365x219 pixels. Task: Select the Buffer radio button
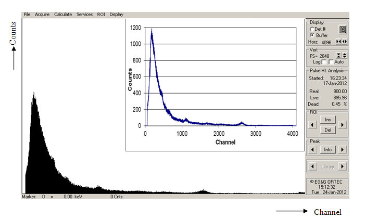(x=312, y=35)
